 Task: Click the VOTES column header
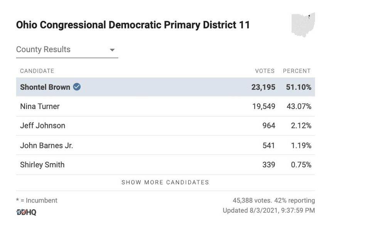pos(265,71)
